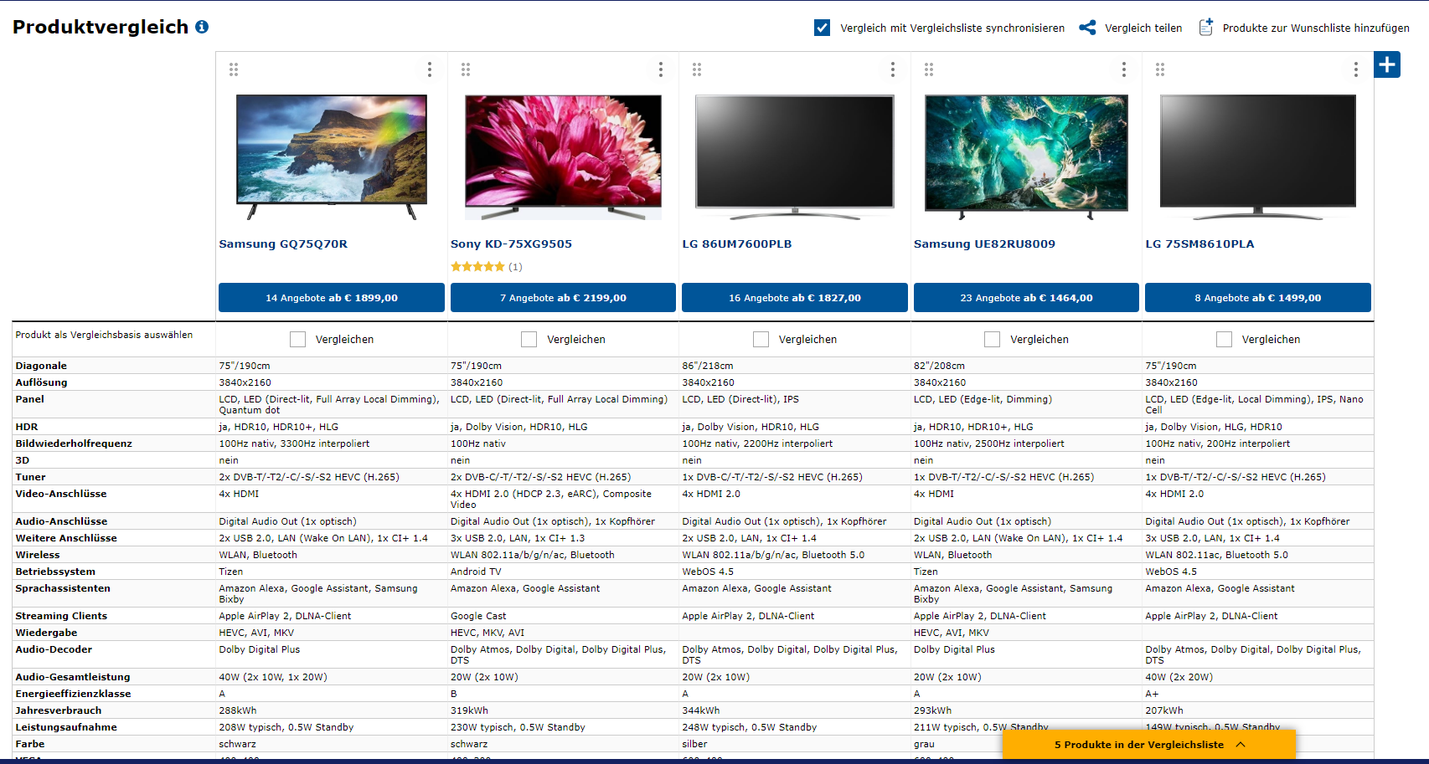Screen dimensions: 1429x764
Task: Click the Produktvergleich page heading
Action: tap(101, 27)
